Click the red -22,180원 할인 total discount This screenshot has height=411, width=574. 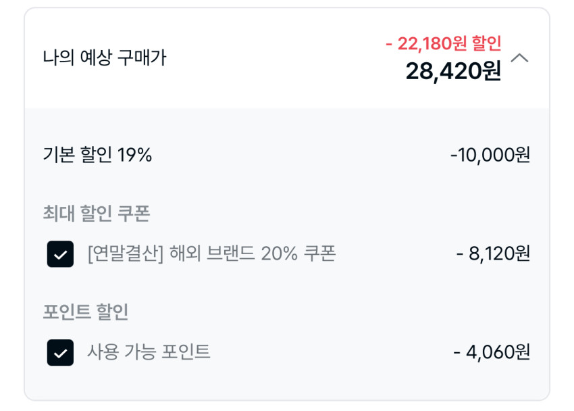[x=443, y=44]
